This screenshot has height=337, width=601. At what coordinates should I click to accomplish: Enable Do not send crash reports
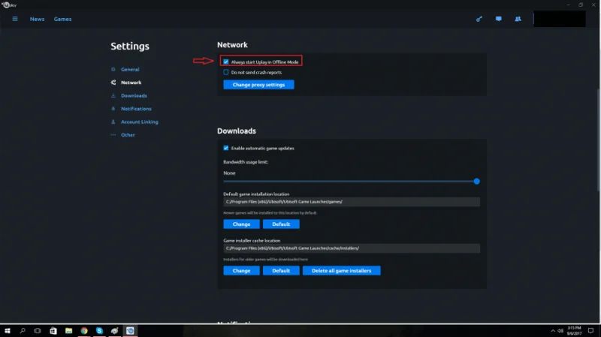226,72
